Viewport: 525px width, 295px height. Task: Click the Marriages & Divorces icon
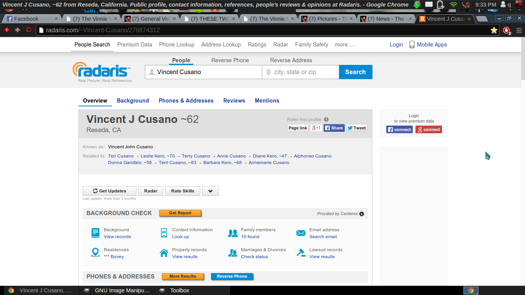click(233, 253)
